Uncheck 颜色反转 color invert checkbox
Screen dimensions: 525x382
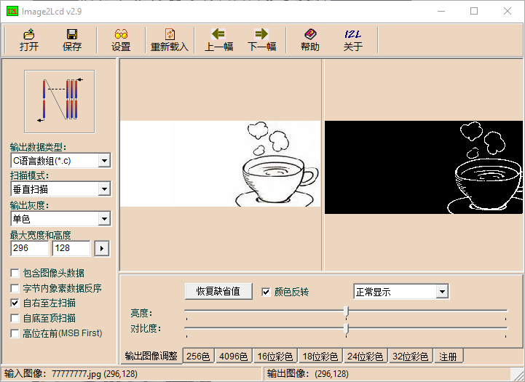coord(266,292)
